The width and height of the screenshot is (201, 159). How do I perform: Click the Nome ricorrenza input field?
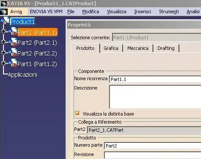coord(155,79)
